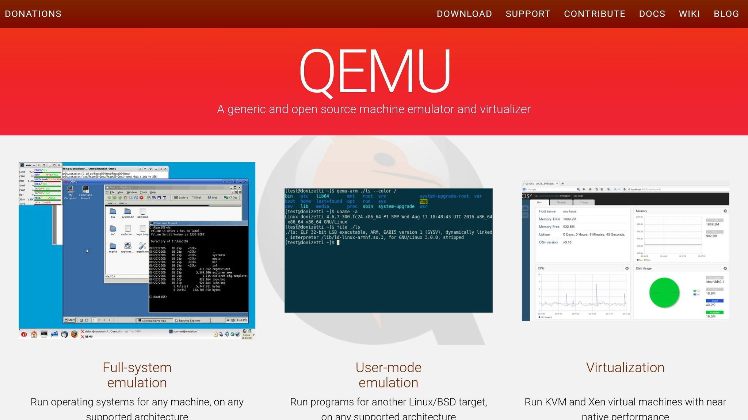Open the OSv dashboard virtualization screenshot
This screenshot has height=420, width=748.
pos(625,251)
